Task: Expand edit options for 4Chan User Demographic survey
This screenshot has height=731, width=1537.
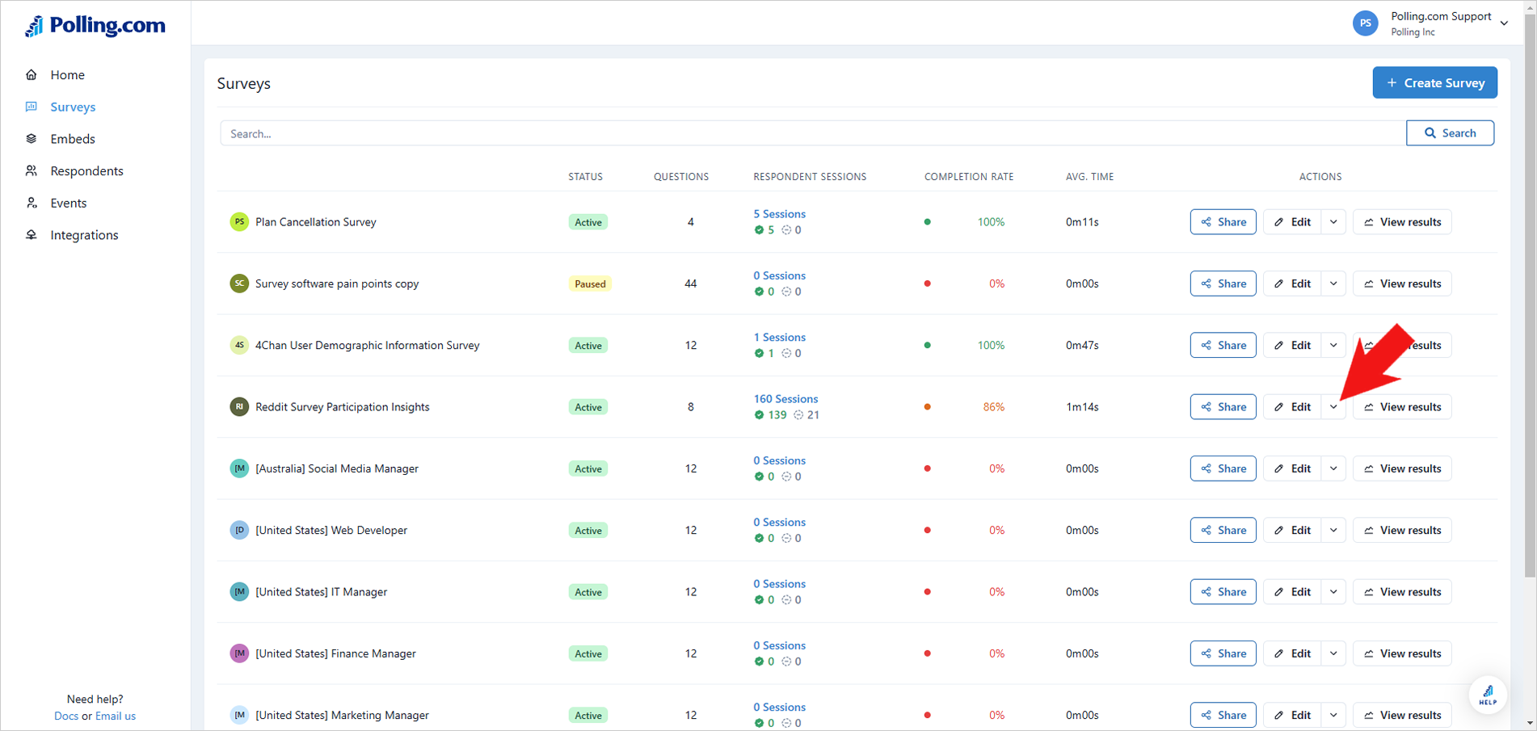Action: [x=1333, y=345]
